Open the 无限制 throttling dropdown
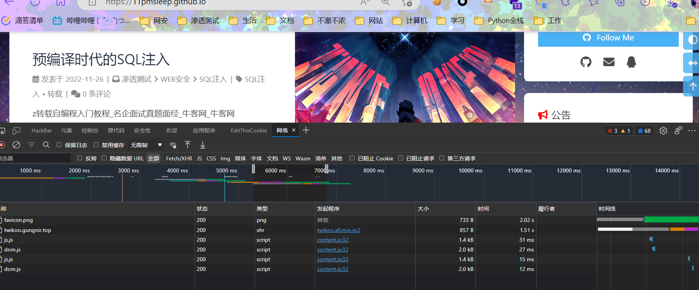 click(146, 145)
